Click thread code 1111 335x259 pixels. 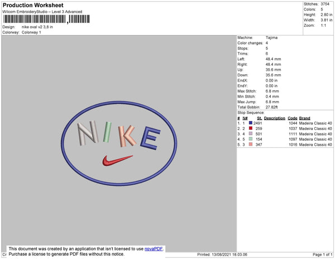293,134
